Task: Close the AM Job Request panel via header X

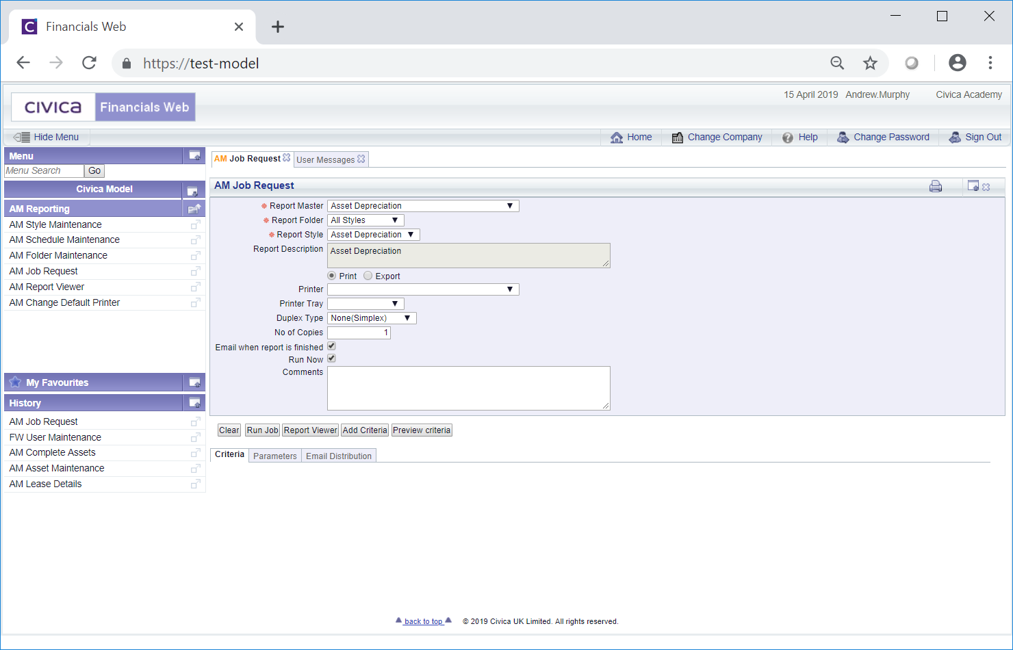Action: [x=986, y=187]
